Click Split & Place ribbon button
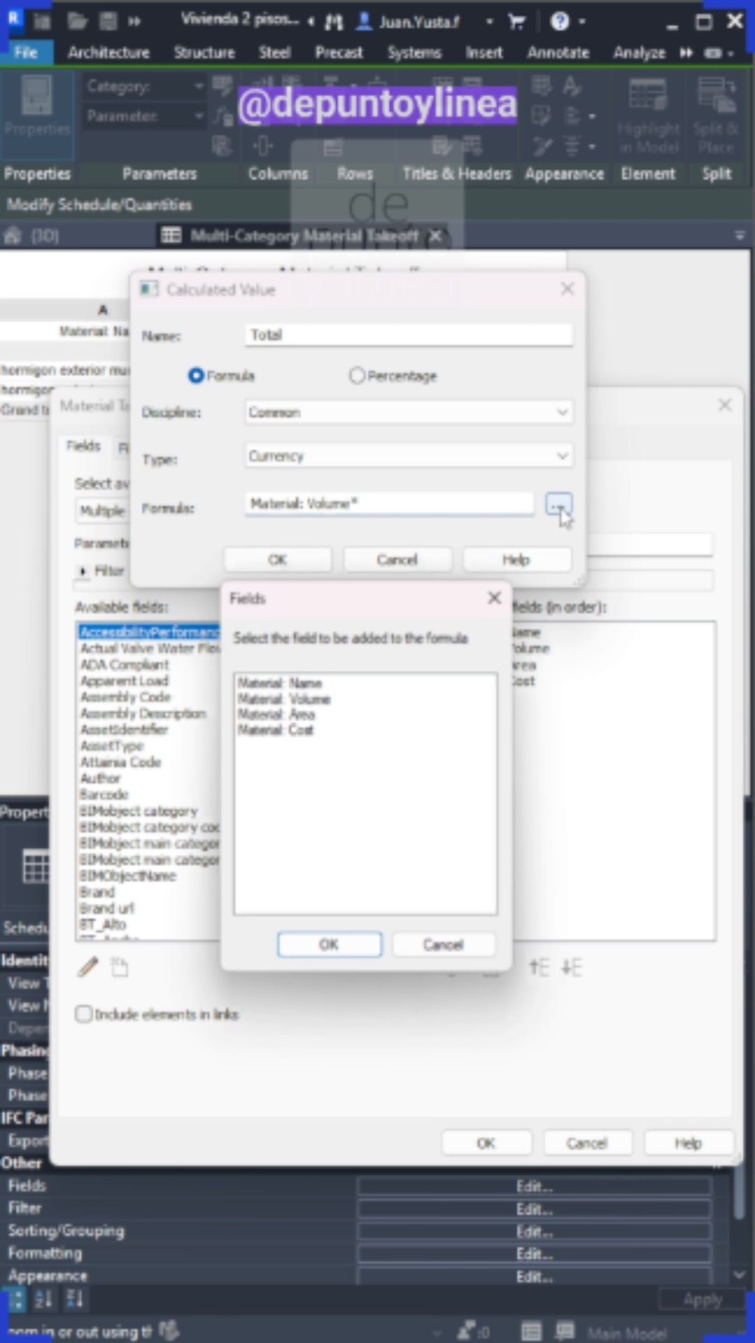The width and height of the screenshot is (755, 1343). 716,115
